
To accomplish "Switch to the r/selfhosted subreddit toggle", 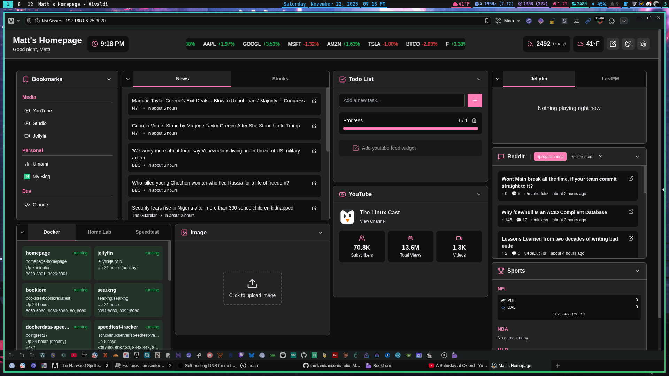I will point(581,157).
